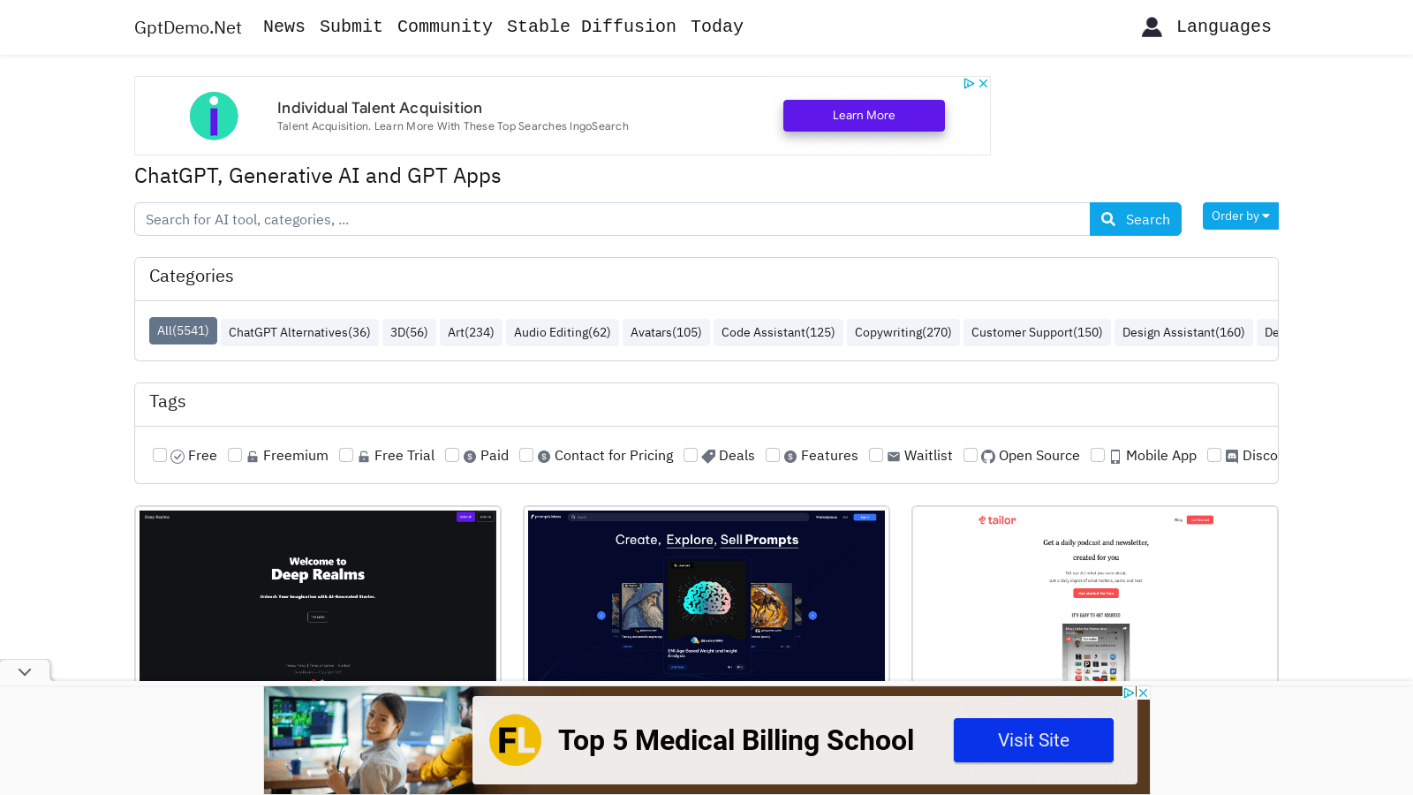Click the Deals tag icon
Viewport: 1413px width, 795px height.
pos(708,457)
